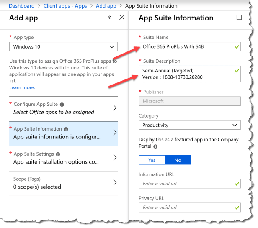Collapse the Add app blade using double-chevron icon
The height and width of the screenshot is (228, 258).
click(x=110, y=17)
